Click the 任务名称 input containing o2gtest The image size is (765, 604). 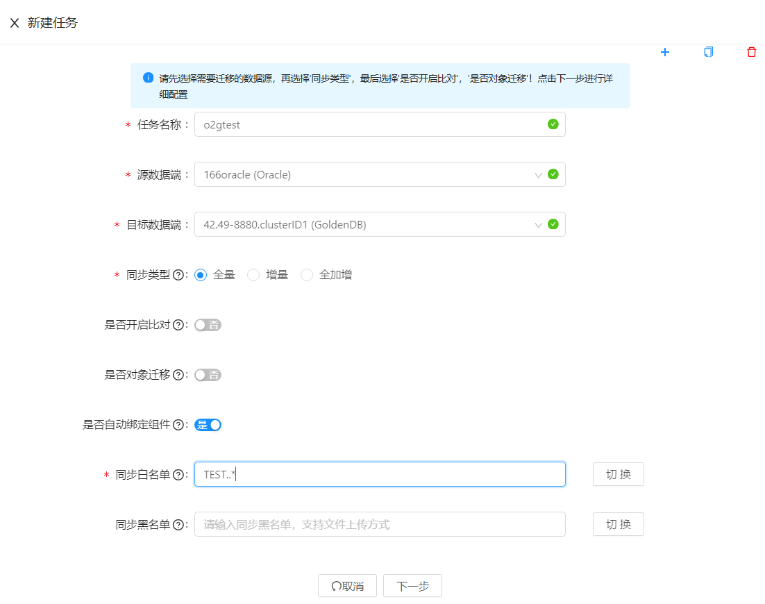380,124
